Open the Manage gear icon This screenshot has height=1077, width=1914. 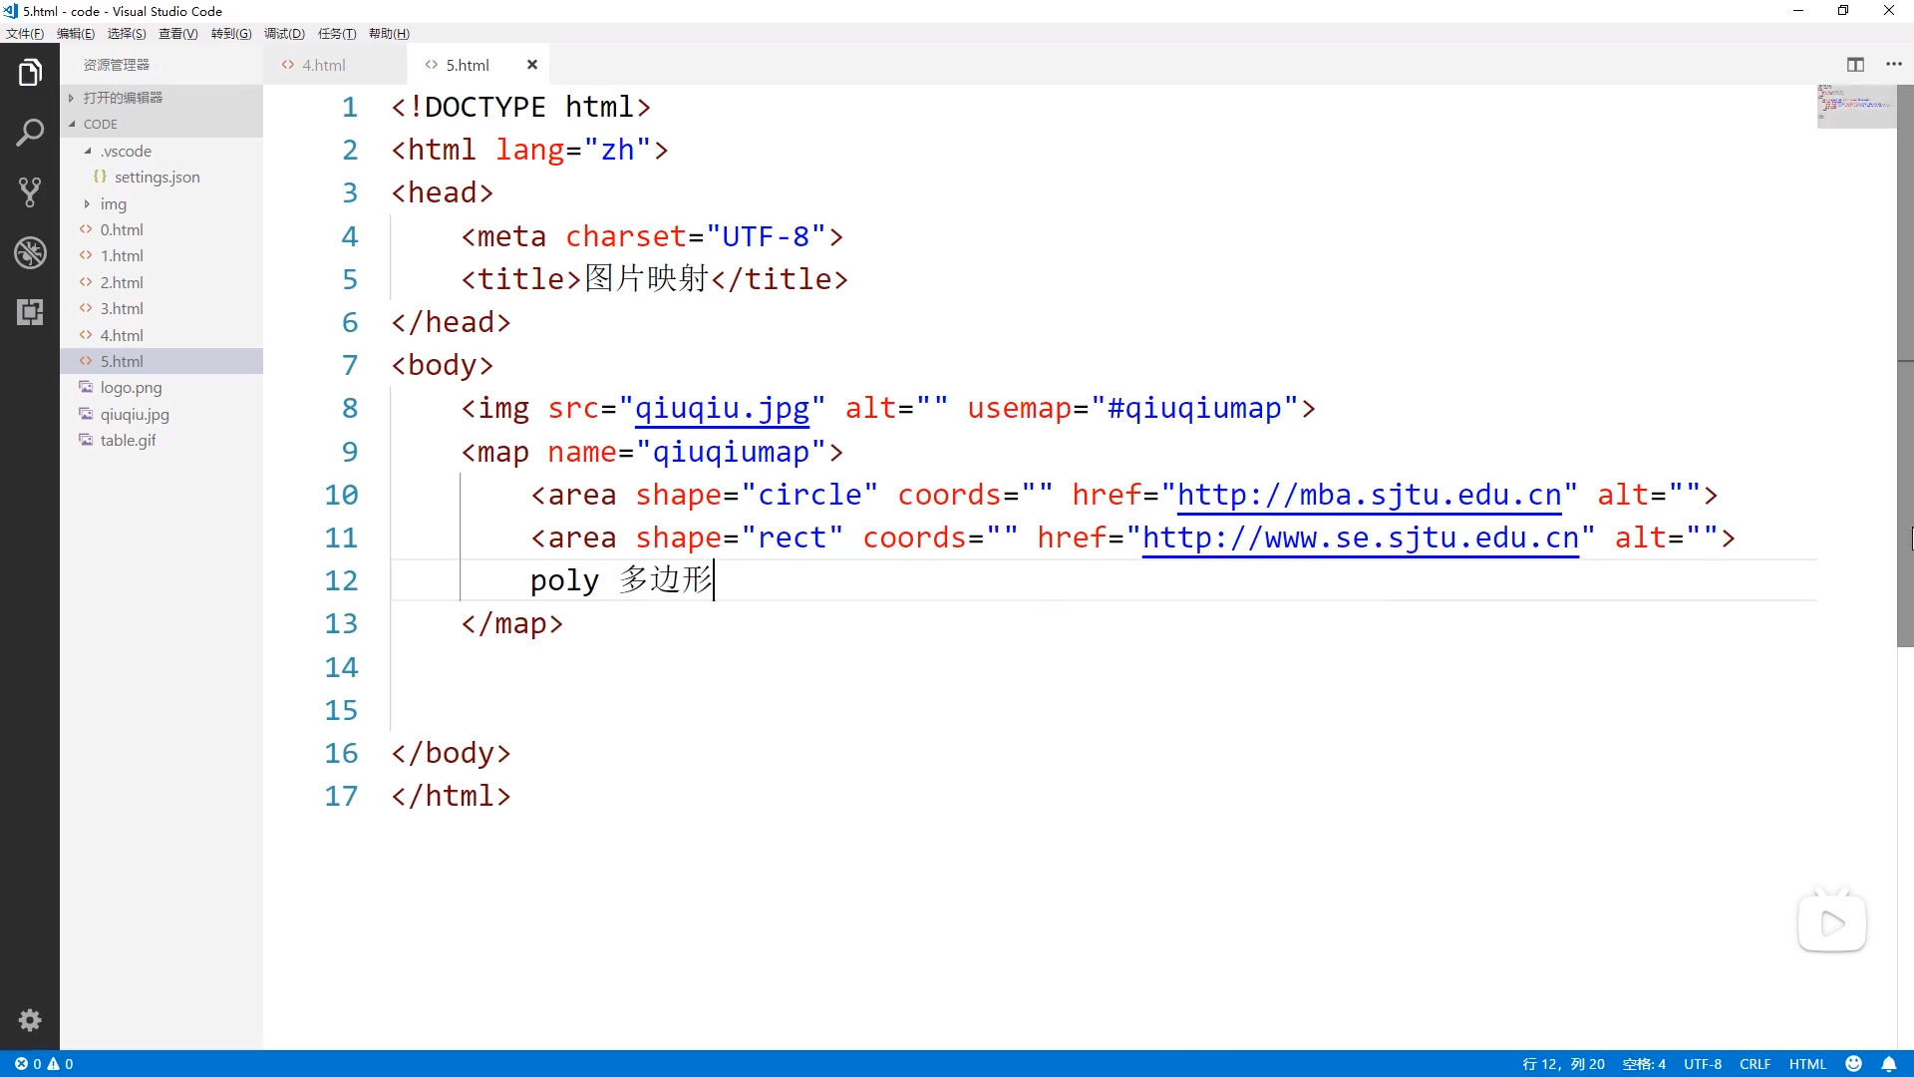[x=30, y=1020]
